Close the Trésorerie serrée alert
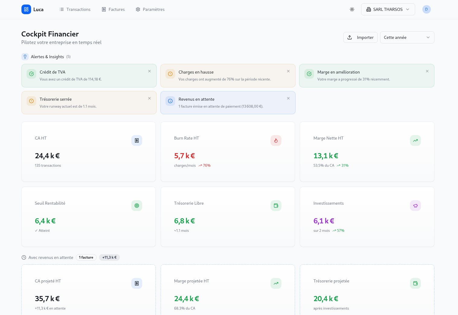Viewport: 458px width, 315px height. coord(149,98)
